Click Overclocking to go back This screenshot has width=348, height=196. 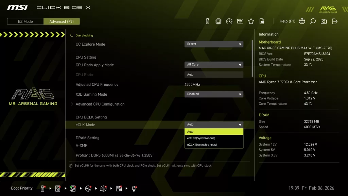[x=85, y=35]
